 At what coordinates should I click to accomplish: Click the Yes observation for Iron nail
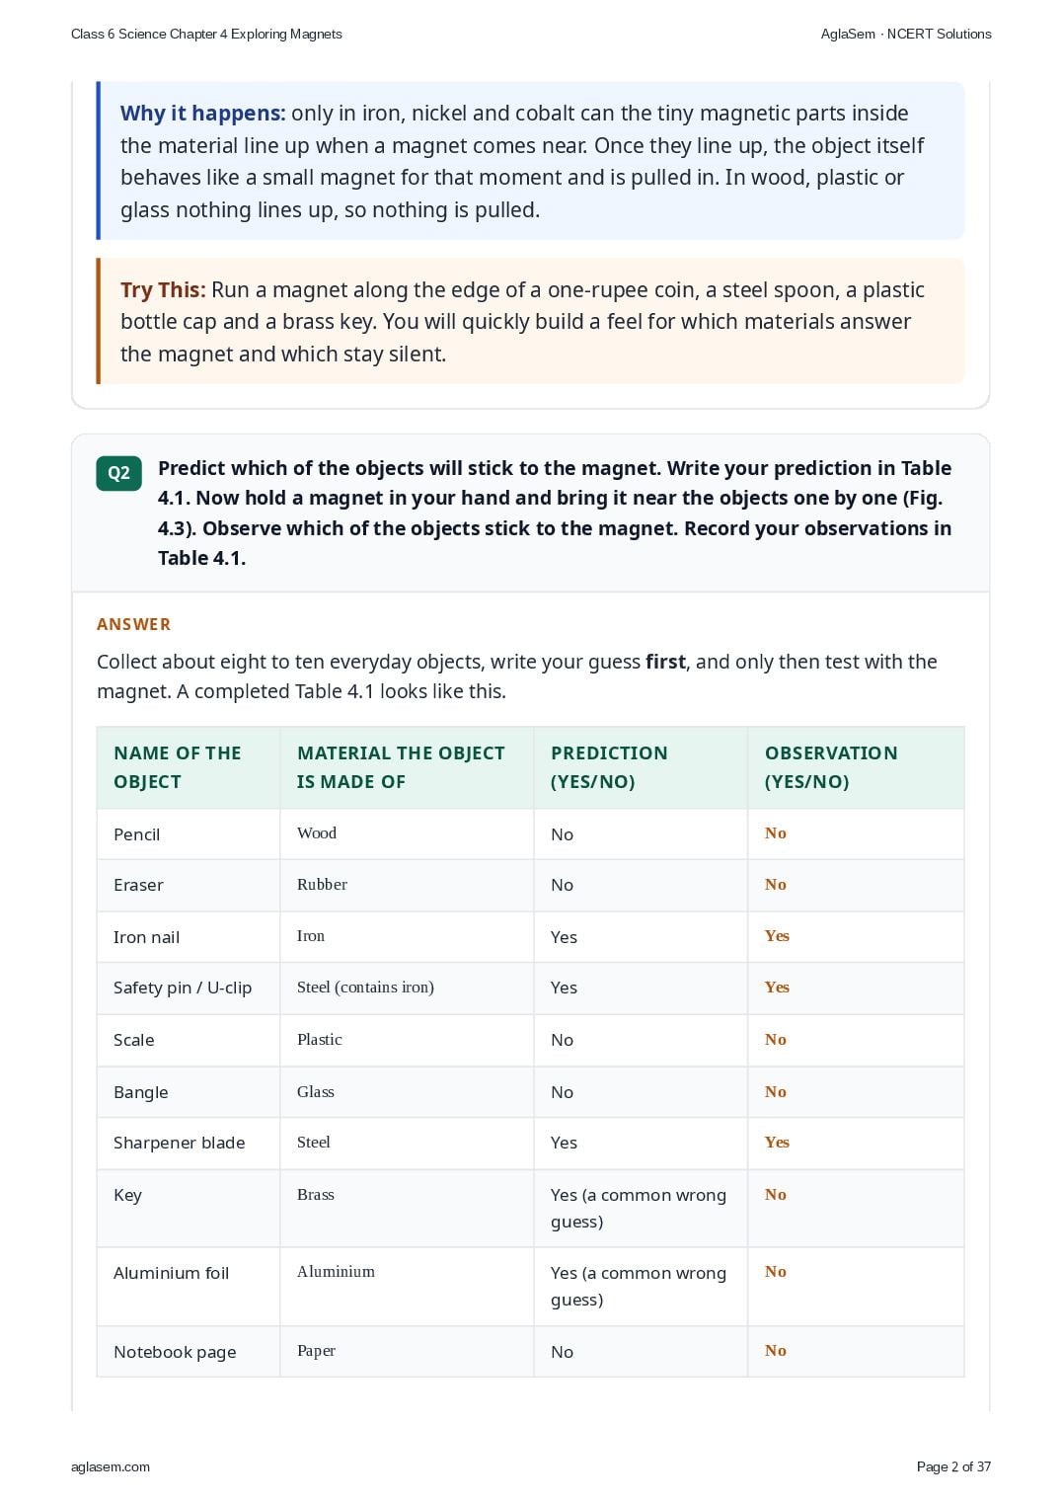(x=777, y=936)
